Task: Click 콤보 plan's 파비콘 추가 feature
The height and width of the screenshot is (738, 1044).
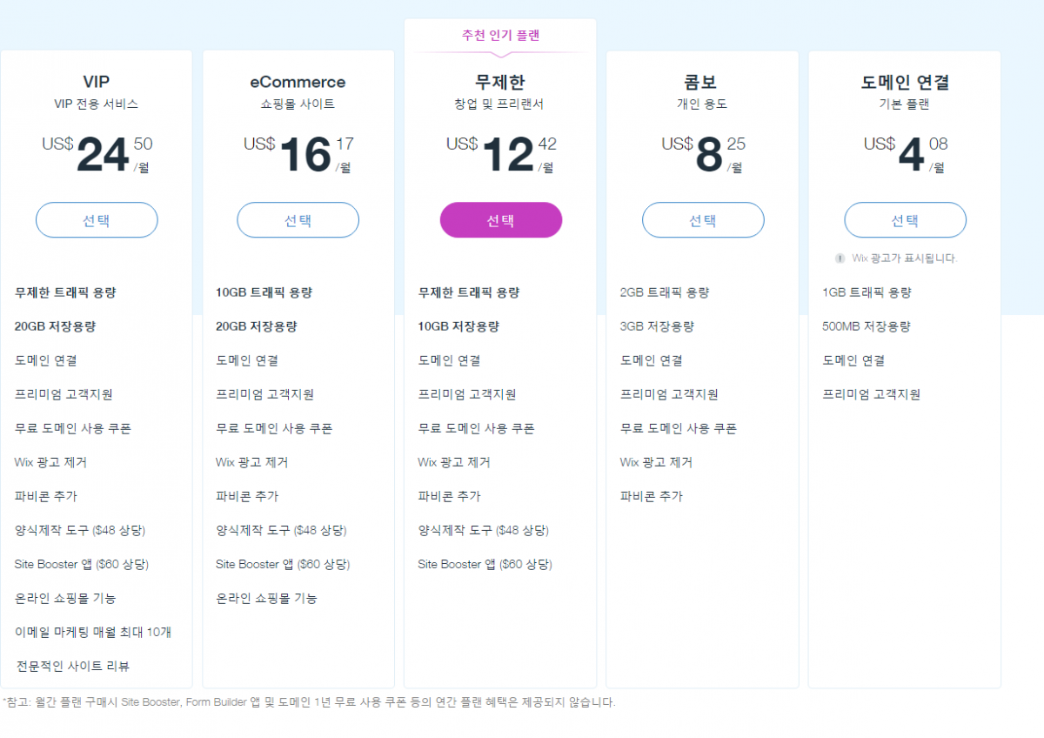Action: pos(652,496)
